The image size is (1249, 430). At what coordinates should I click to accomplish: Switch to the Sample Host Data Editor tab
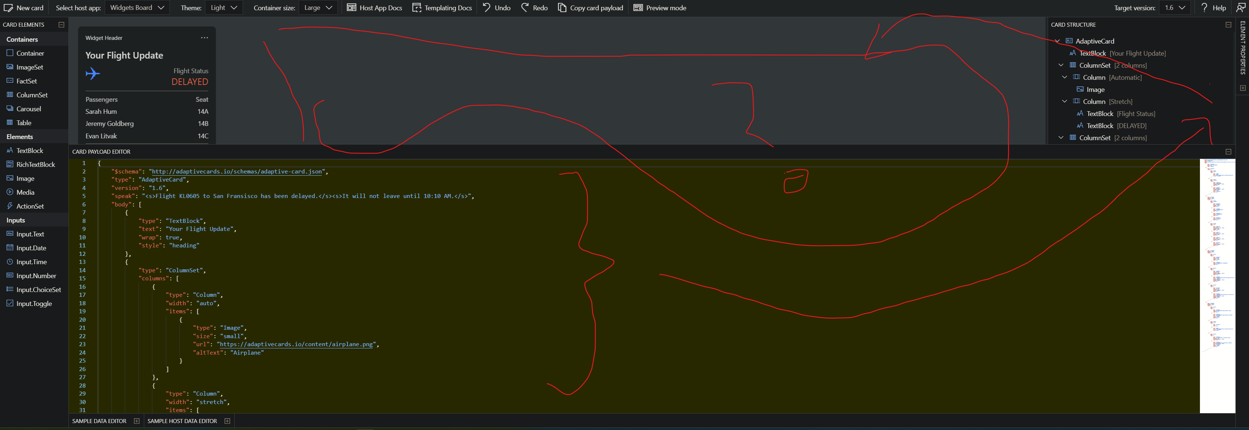pos(182,420)
